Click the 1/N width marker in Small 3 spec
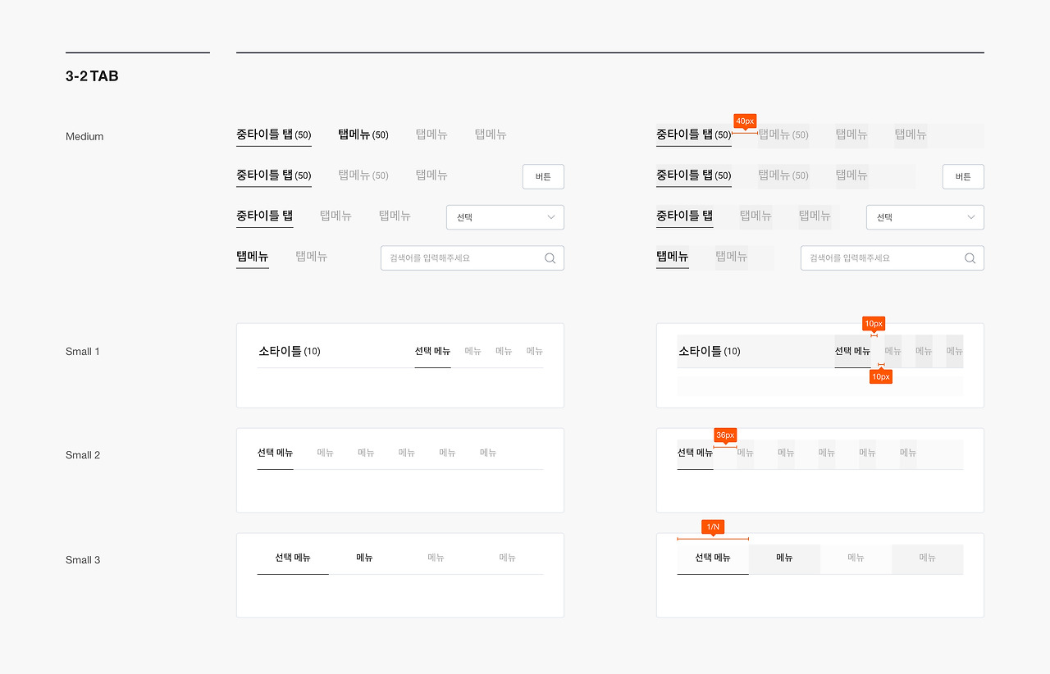This screenshot has width=1050, height=674. point(712,526)
